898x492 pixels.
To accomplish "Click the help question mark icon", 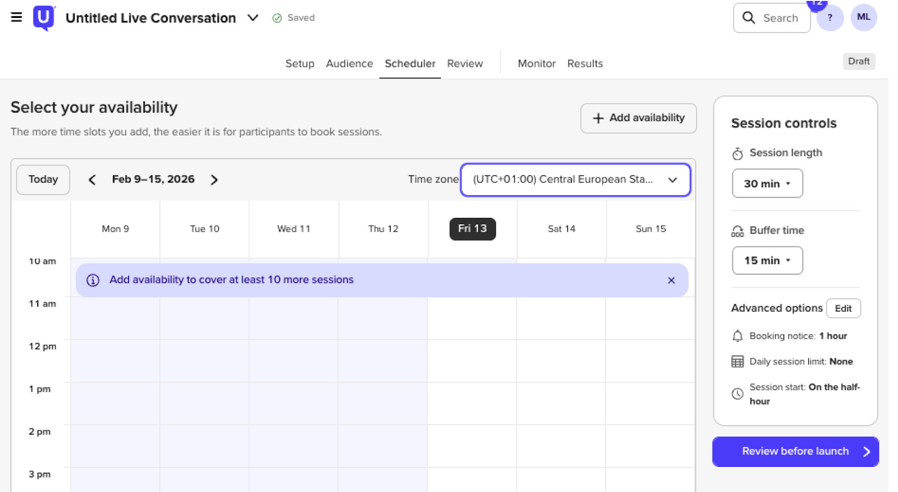I will pos(830,18).
